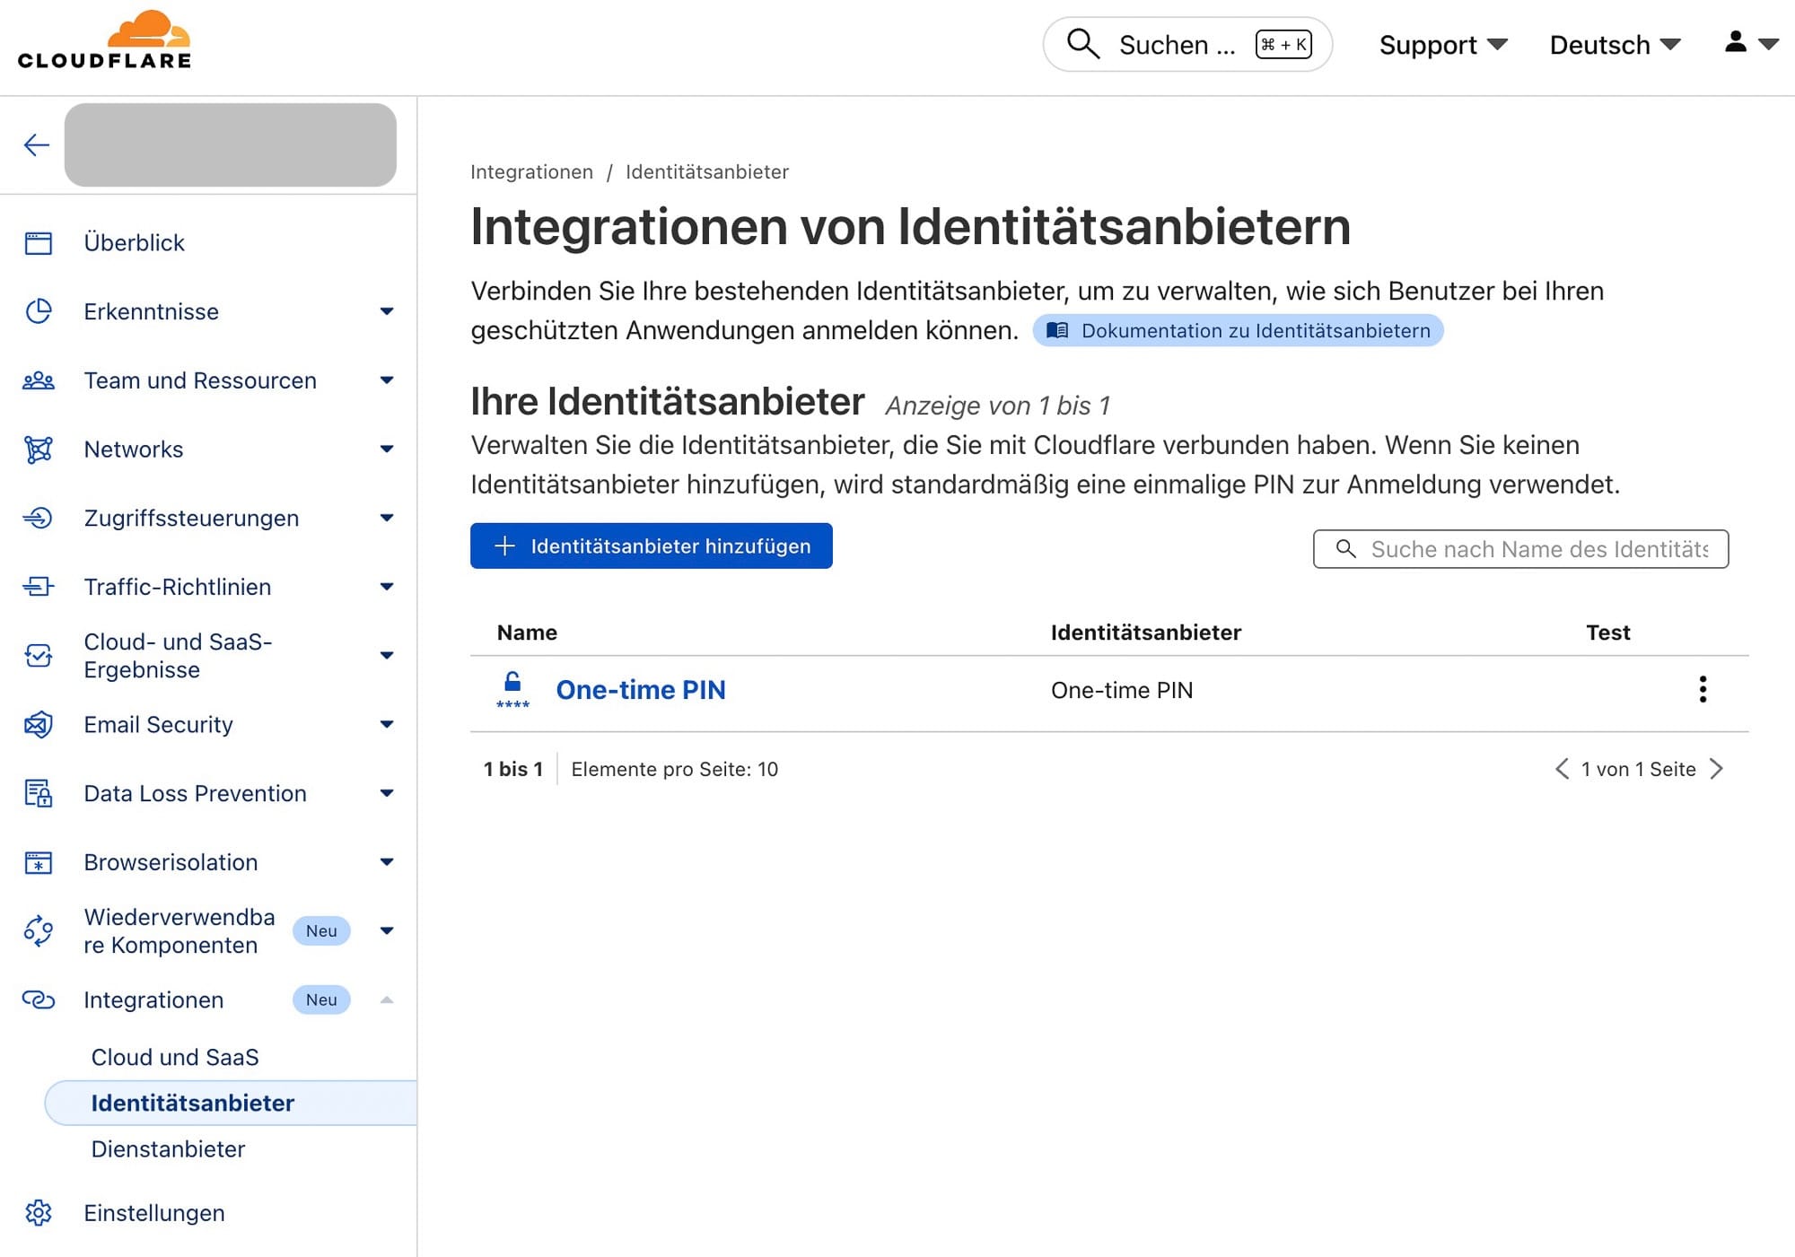Viewport: 1795px width, 1257px height.
Task: Open the Support dropdown menu
Action: (1442, 44)
